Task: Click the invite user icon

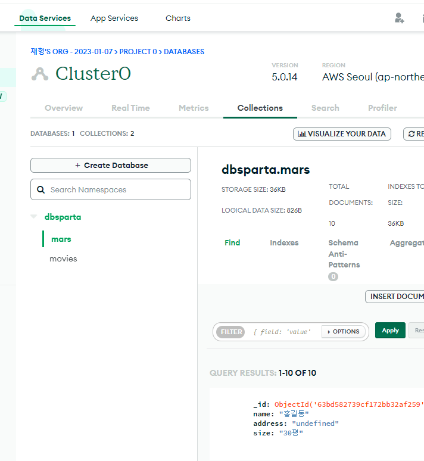Action: (x=400, y=18)
